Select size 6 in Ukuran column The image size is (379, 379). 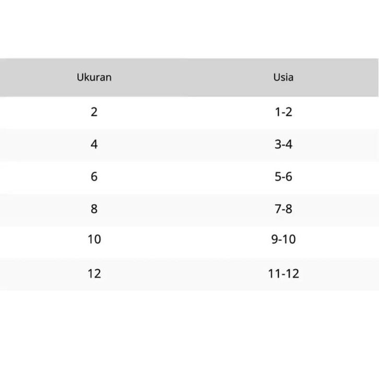pyautogui.click(x=94, y=176)
